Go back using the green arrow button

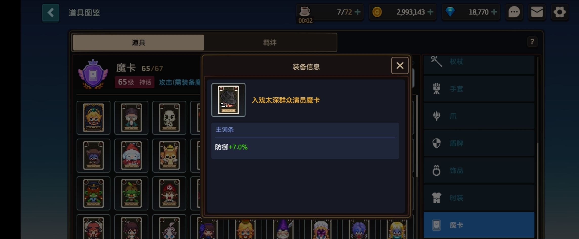(51, 13)
